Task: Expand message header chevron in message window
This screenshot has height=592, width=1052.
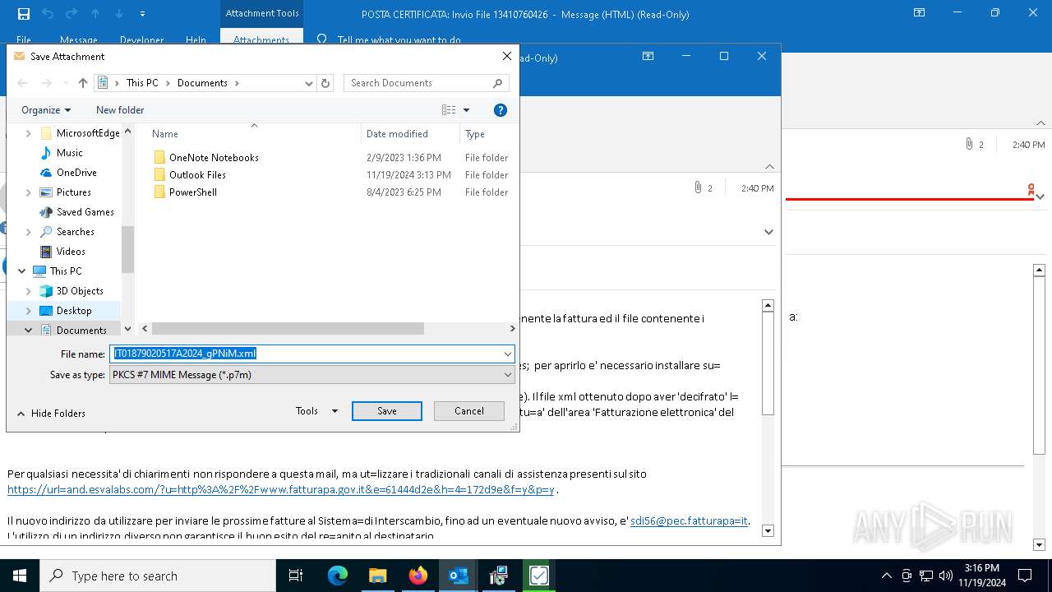Action: [x=769, y=232]
